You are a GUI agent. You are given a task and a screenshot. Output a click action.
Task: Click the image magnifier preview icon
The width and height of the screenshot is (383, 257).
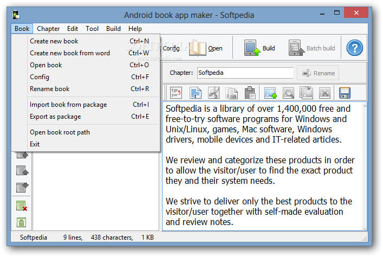(x=288, y=93)
